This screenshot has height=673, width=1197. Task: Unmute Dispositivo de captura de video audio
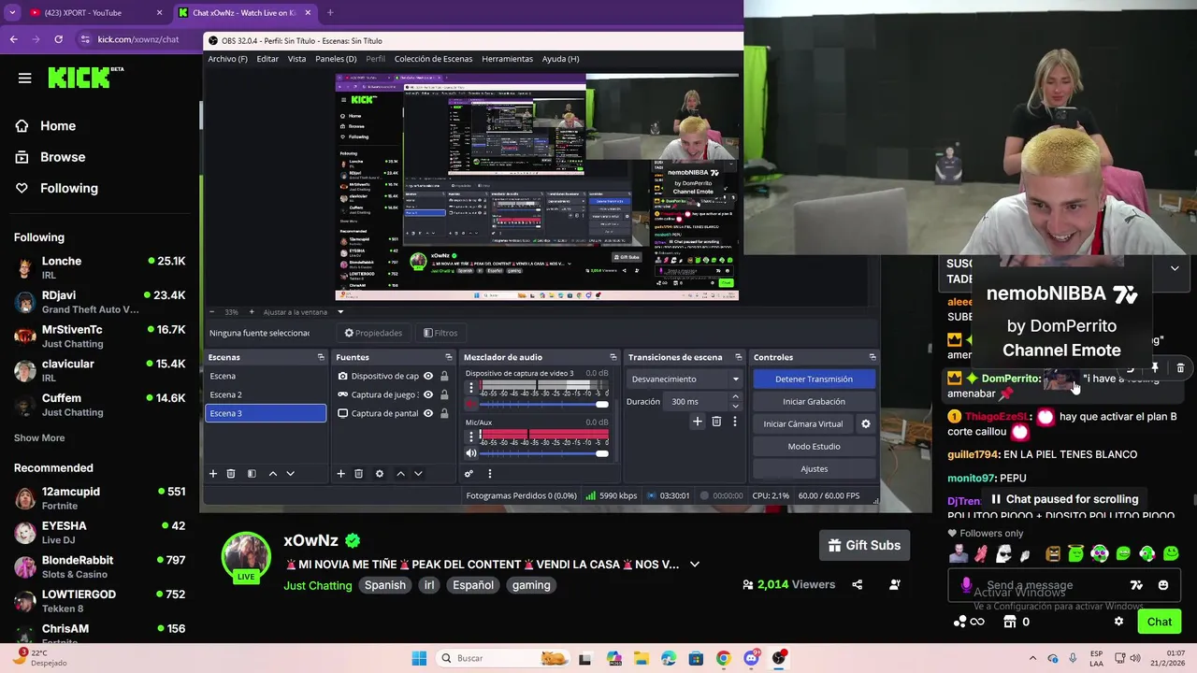click(x=470, y=405)
